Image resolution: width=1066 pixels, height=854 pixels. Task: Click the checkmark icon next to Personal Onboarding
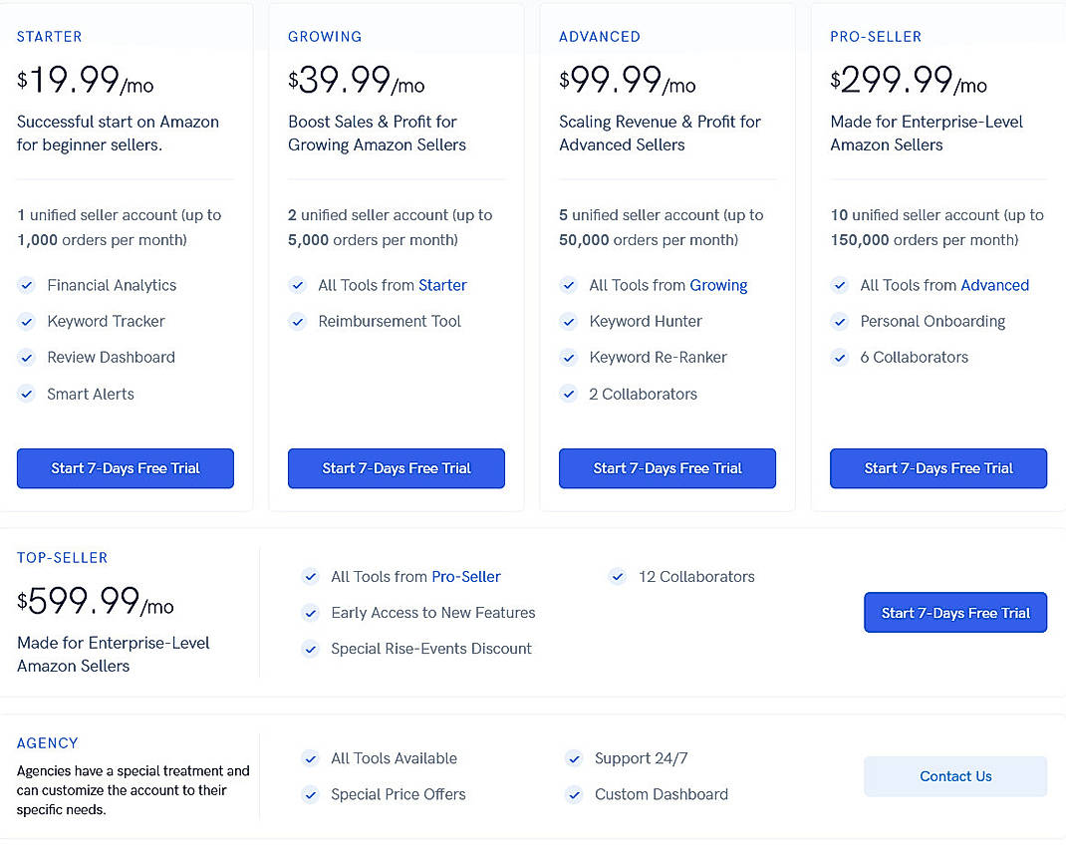point(840,321)
